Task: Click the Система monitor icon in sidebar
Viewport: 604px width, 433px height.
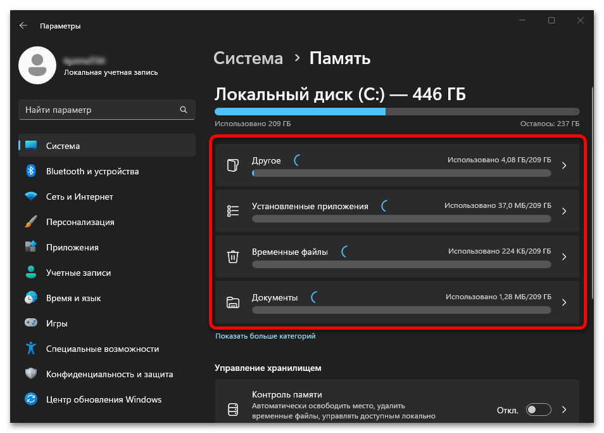Action: point(31,145)
